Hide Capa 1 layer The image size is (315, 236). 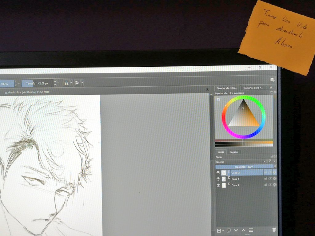point(218,185)
